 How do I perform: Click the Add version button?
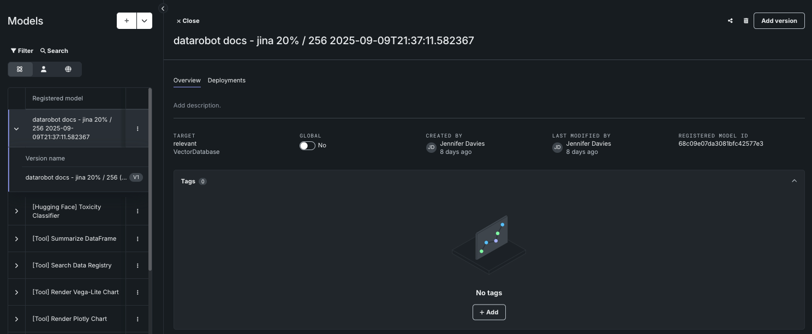click(x=779, y=21)
